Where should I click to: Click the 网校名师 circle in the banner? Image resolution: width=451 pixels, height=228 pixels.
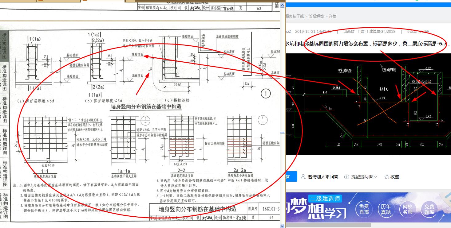click(x=408, y=209)
